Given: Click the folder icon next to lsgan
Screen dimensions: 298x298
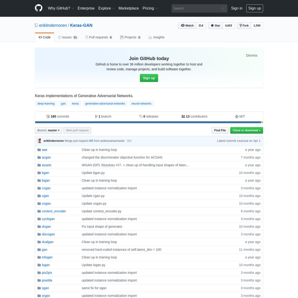Looking at the screenshot, I should 39,265.
